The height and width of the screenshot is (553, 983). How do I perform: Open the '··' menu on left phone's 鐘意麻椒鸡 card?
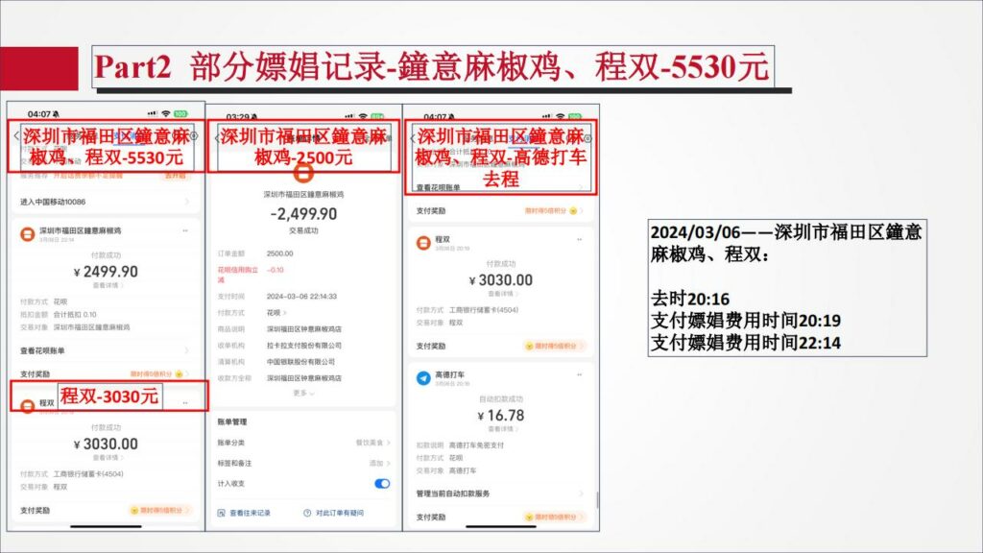185,230
